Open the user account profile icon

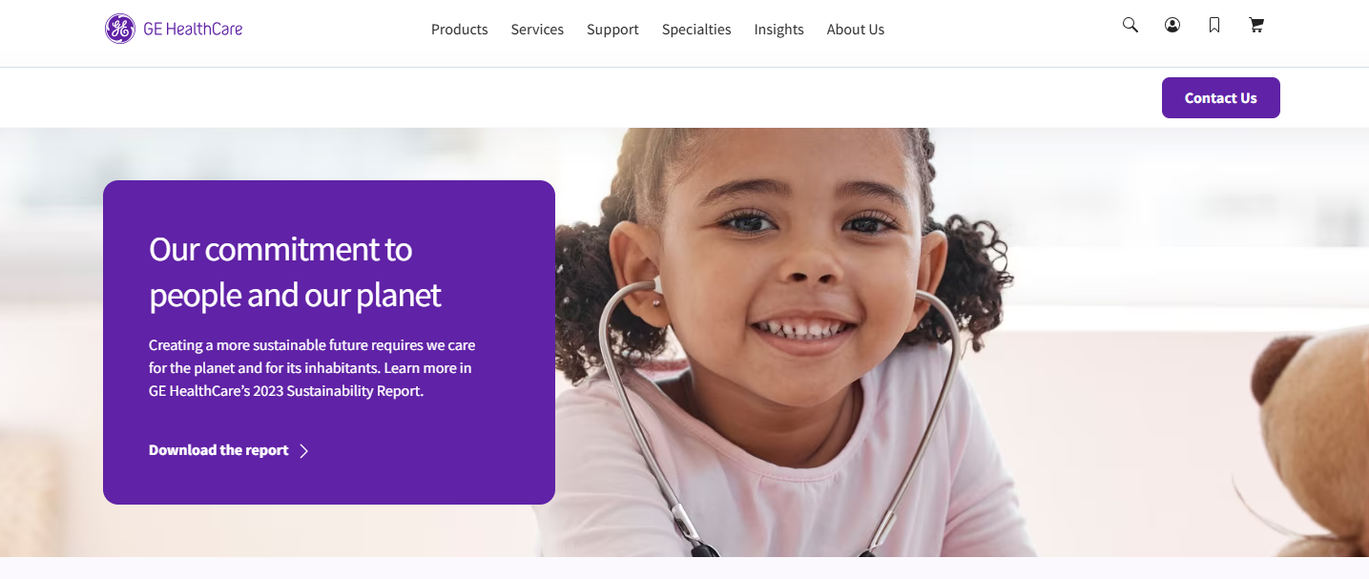coord(1172,26)
